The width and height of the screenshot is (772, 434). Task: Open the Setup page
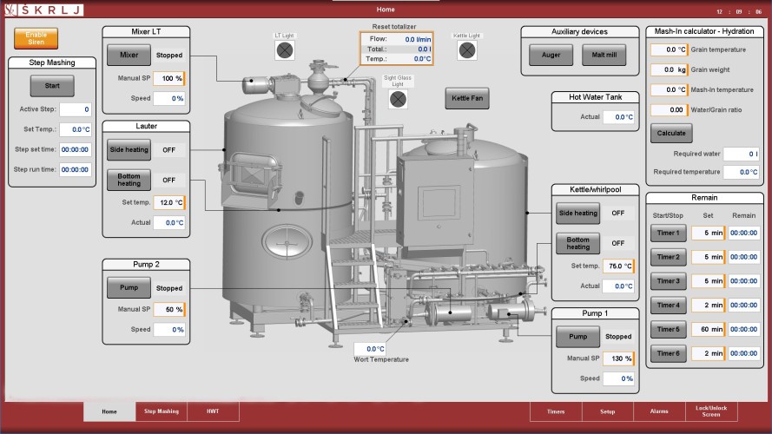coord(607,411)
